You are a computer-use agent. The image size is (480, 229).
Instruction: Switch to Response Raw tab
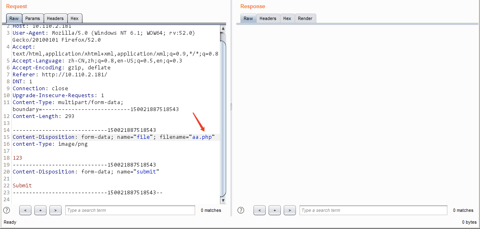click(248, 18)
